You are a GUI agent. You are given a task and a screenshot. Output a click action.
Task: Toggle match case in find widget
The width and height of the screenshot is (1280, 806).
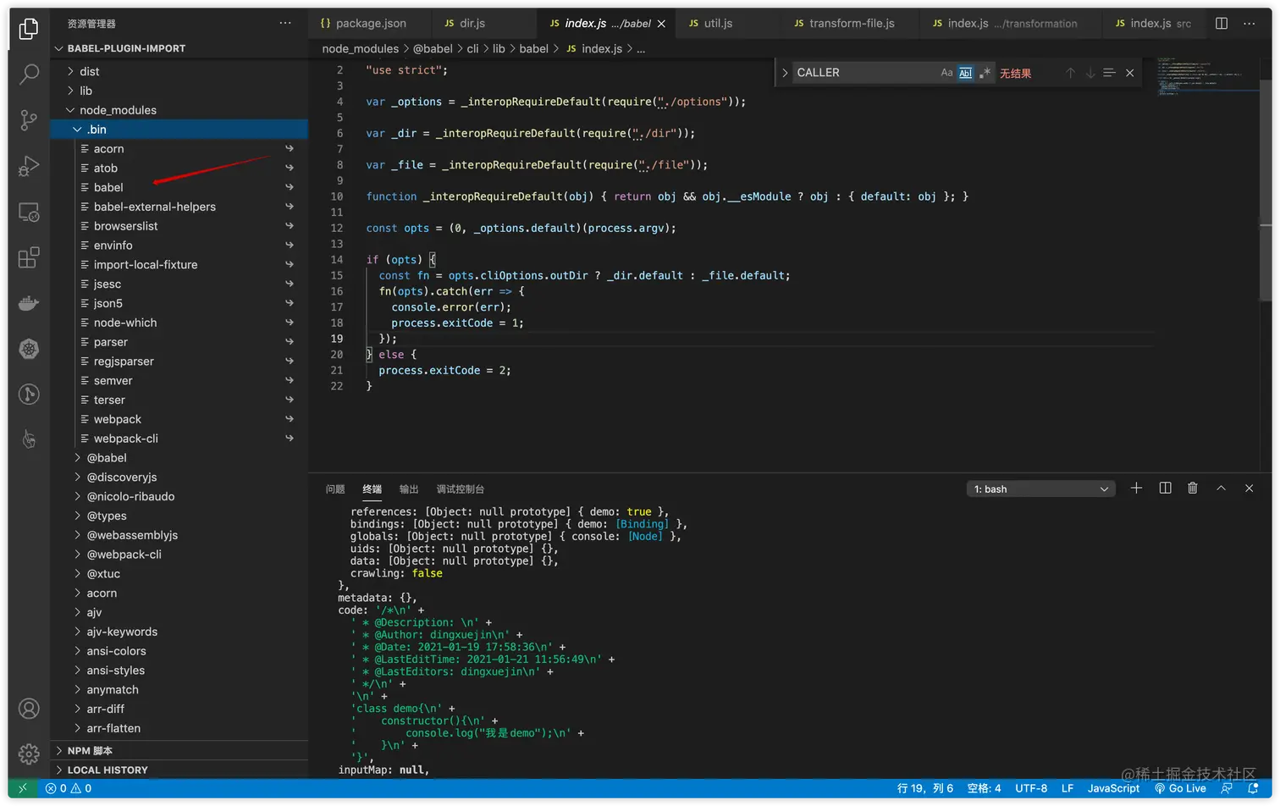tap(946, 73)
